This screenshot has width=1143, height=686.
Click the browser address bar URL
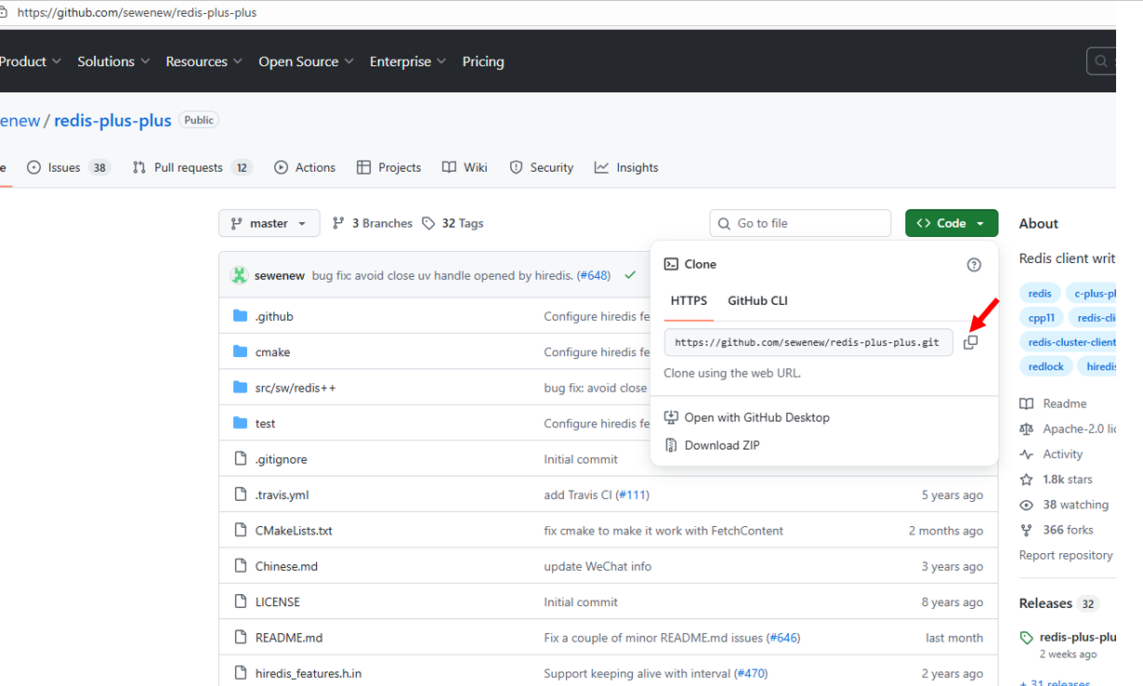pos(138,13)
